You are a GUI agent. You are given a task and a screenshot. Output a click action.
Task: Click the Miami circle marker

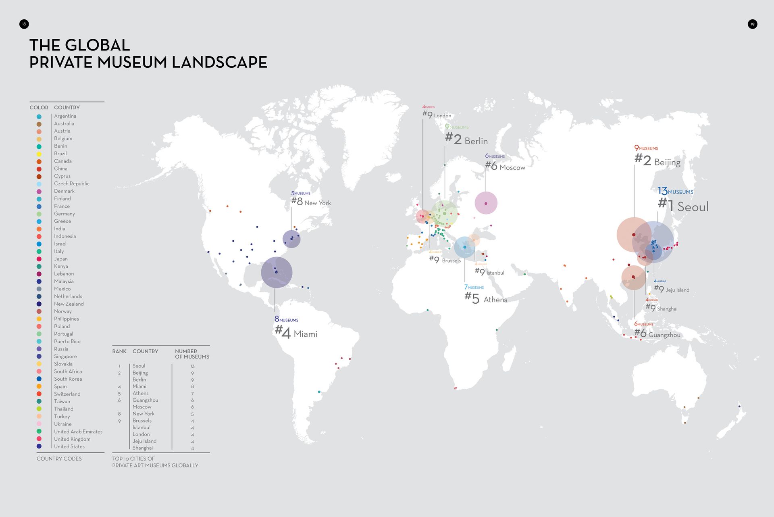coord(277,272)
